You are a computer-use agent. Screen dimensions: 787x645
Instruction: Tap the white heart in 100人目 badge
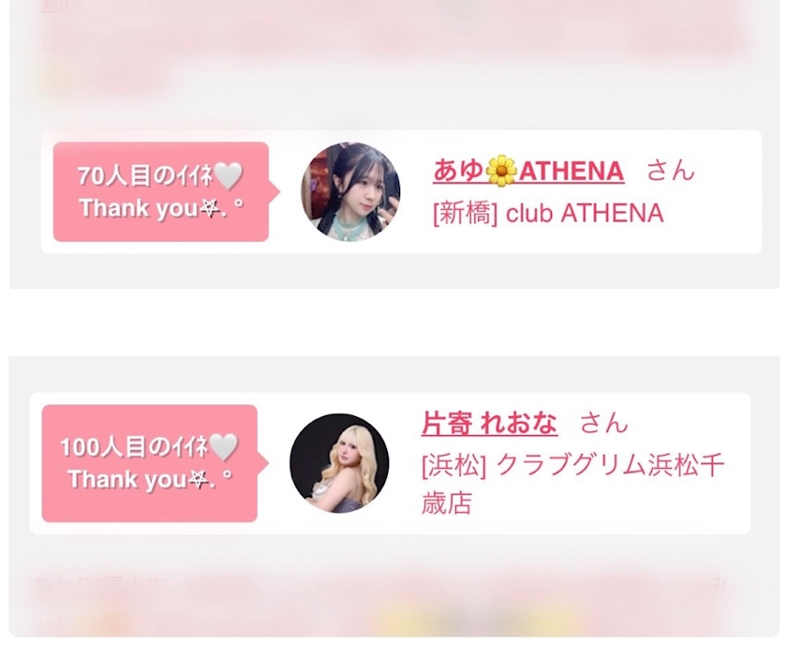click(x=223, y=446)
